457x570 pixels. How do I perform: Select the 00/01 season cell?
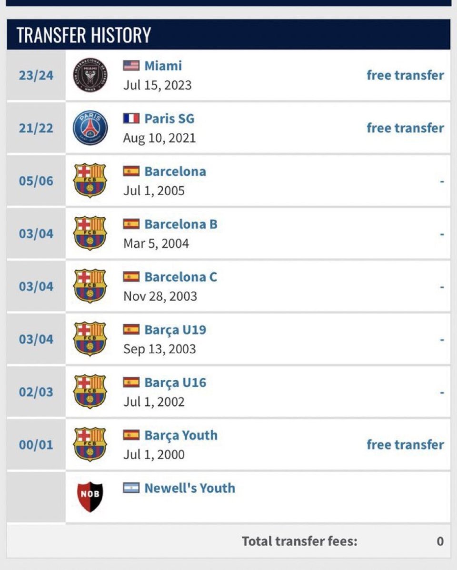point(36,445)
